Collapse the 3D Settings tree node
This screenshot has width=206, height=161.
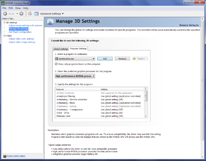click(x=4, y=22)
